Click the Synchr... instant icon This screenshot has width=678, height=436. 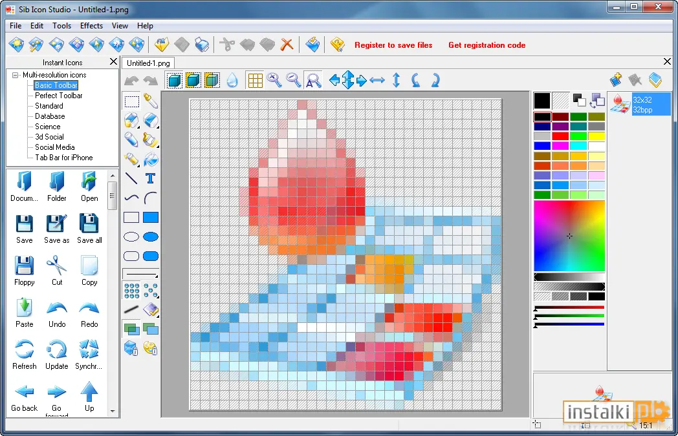coord(89,355)
